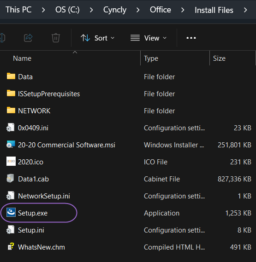256x262 pixels.
Task: Select the 2020.ico file icon
Action: 11,161
